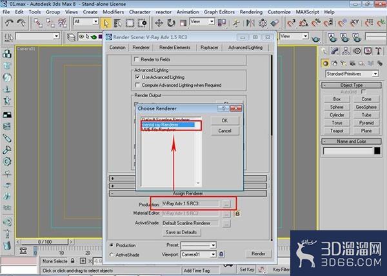Click the object name input field
This screenshot has height=276, width=387.
(348, 151)
